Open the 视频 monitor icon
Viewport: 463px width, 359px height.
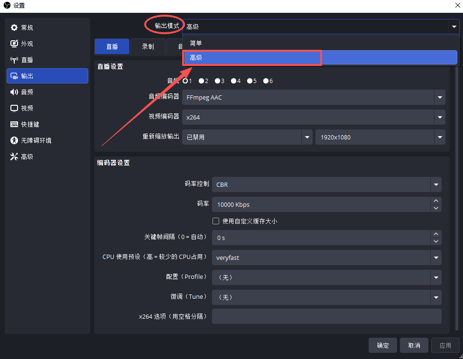pos(14,108)
